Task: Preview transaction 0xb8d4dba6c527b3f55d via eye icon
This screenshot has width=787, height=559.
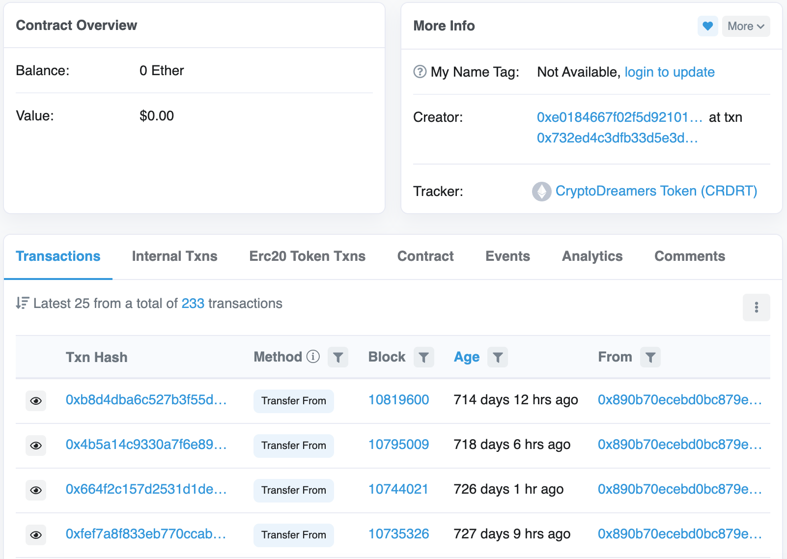Action: click(x=36, y=401)
